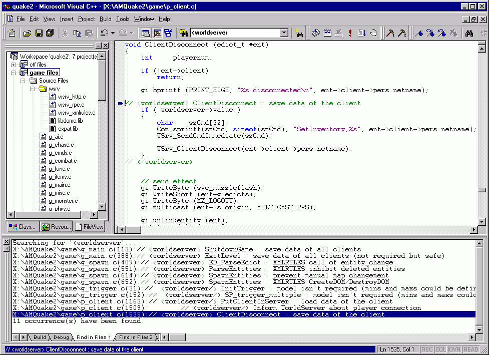Screen dimensions: 489x355
Task: Open the Redo history dropdown arrow
Action: coord(132,33)
